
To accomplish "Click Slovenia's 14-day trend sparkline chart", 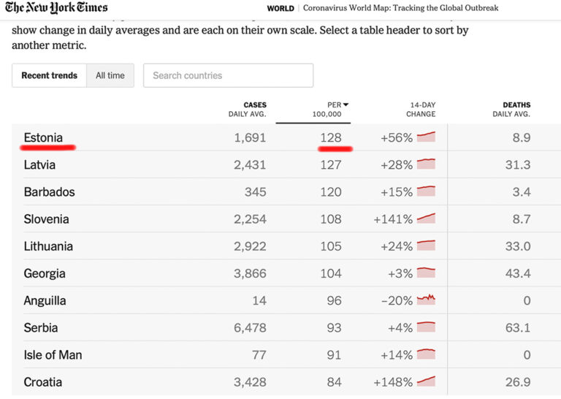I will tap(426, 218).
